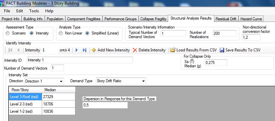Select the Scenario assessment type radio
The height and width of the screenshot is (121, 275).
tap(8, 33)
